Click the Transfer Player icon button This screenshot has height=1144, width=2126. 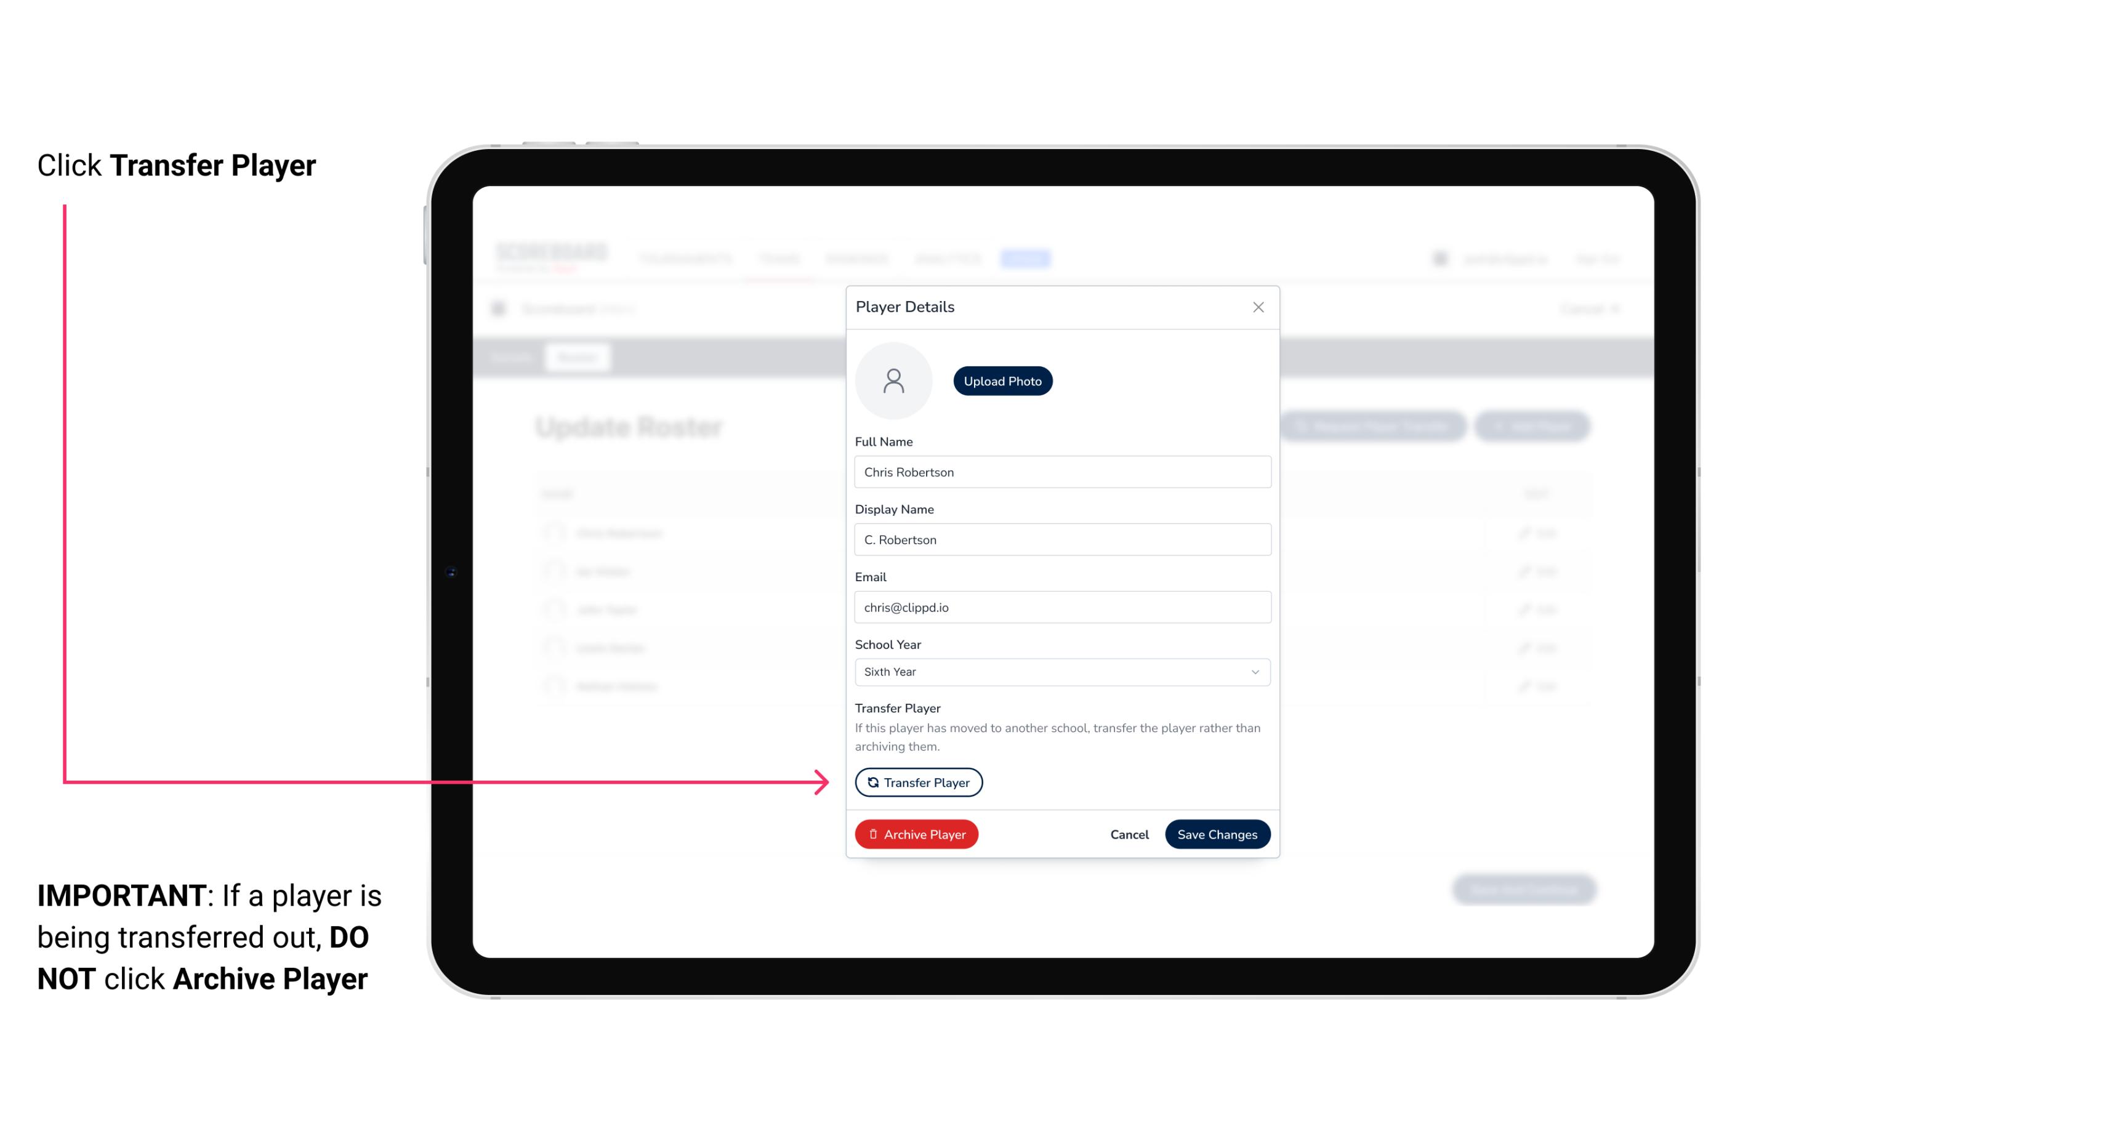pos(917,782)
